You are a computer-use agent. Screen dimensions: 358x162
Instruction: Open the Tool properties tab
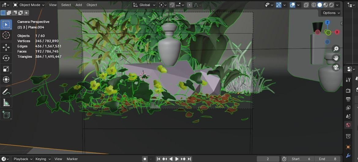pyautogui.click(x=348, y=80)
